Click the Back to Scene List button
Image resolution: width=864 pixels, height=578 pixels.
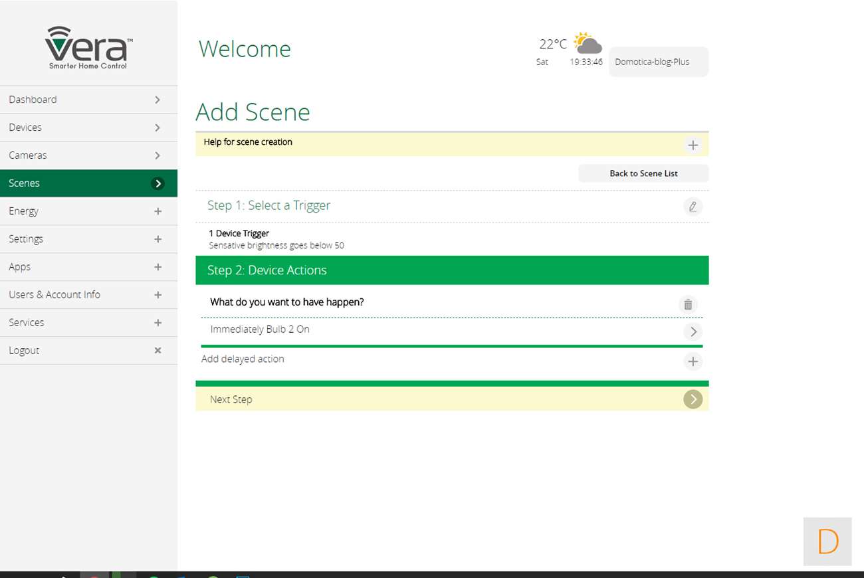pos(643,173)
